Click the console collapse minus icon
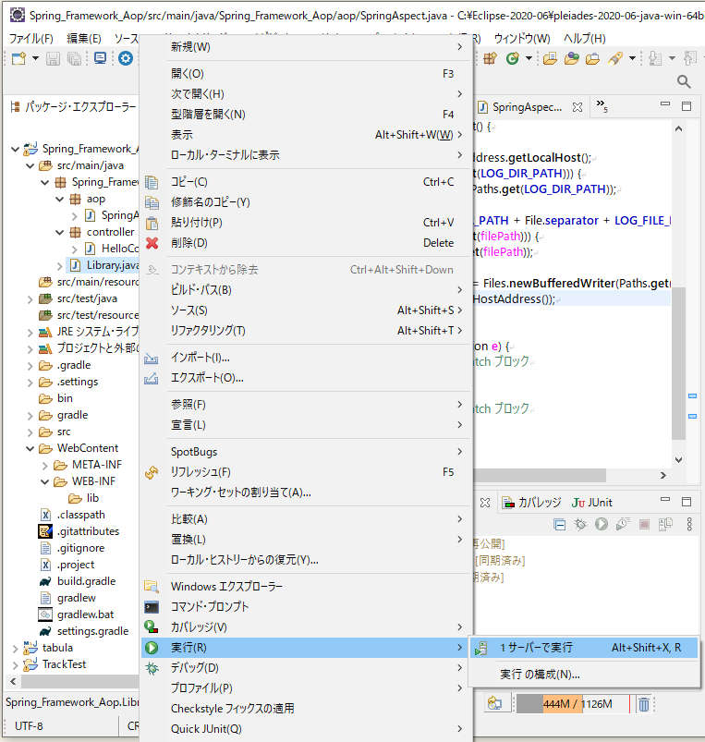The height and width of the screenshot is (742, 705). point(559,524)
